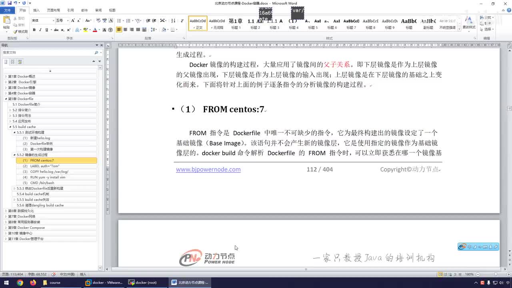Toggle left align text button
The width and height of the screenshot is (512, 288).
[119, 30]
